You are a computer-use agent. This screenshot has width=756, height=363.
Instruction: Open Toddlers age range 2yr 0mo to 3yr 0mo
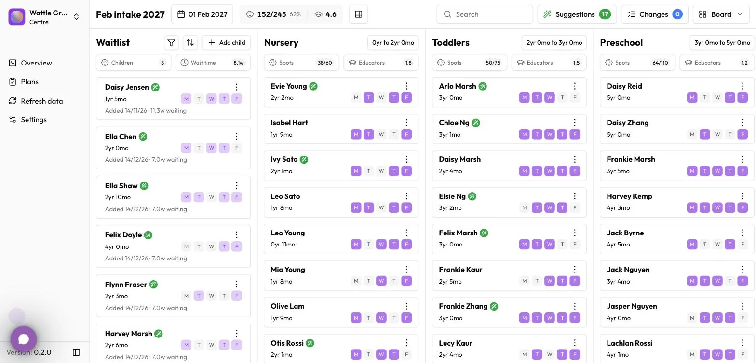coord(554,42)
